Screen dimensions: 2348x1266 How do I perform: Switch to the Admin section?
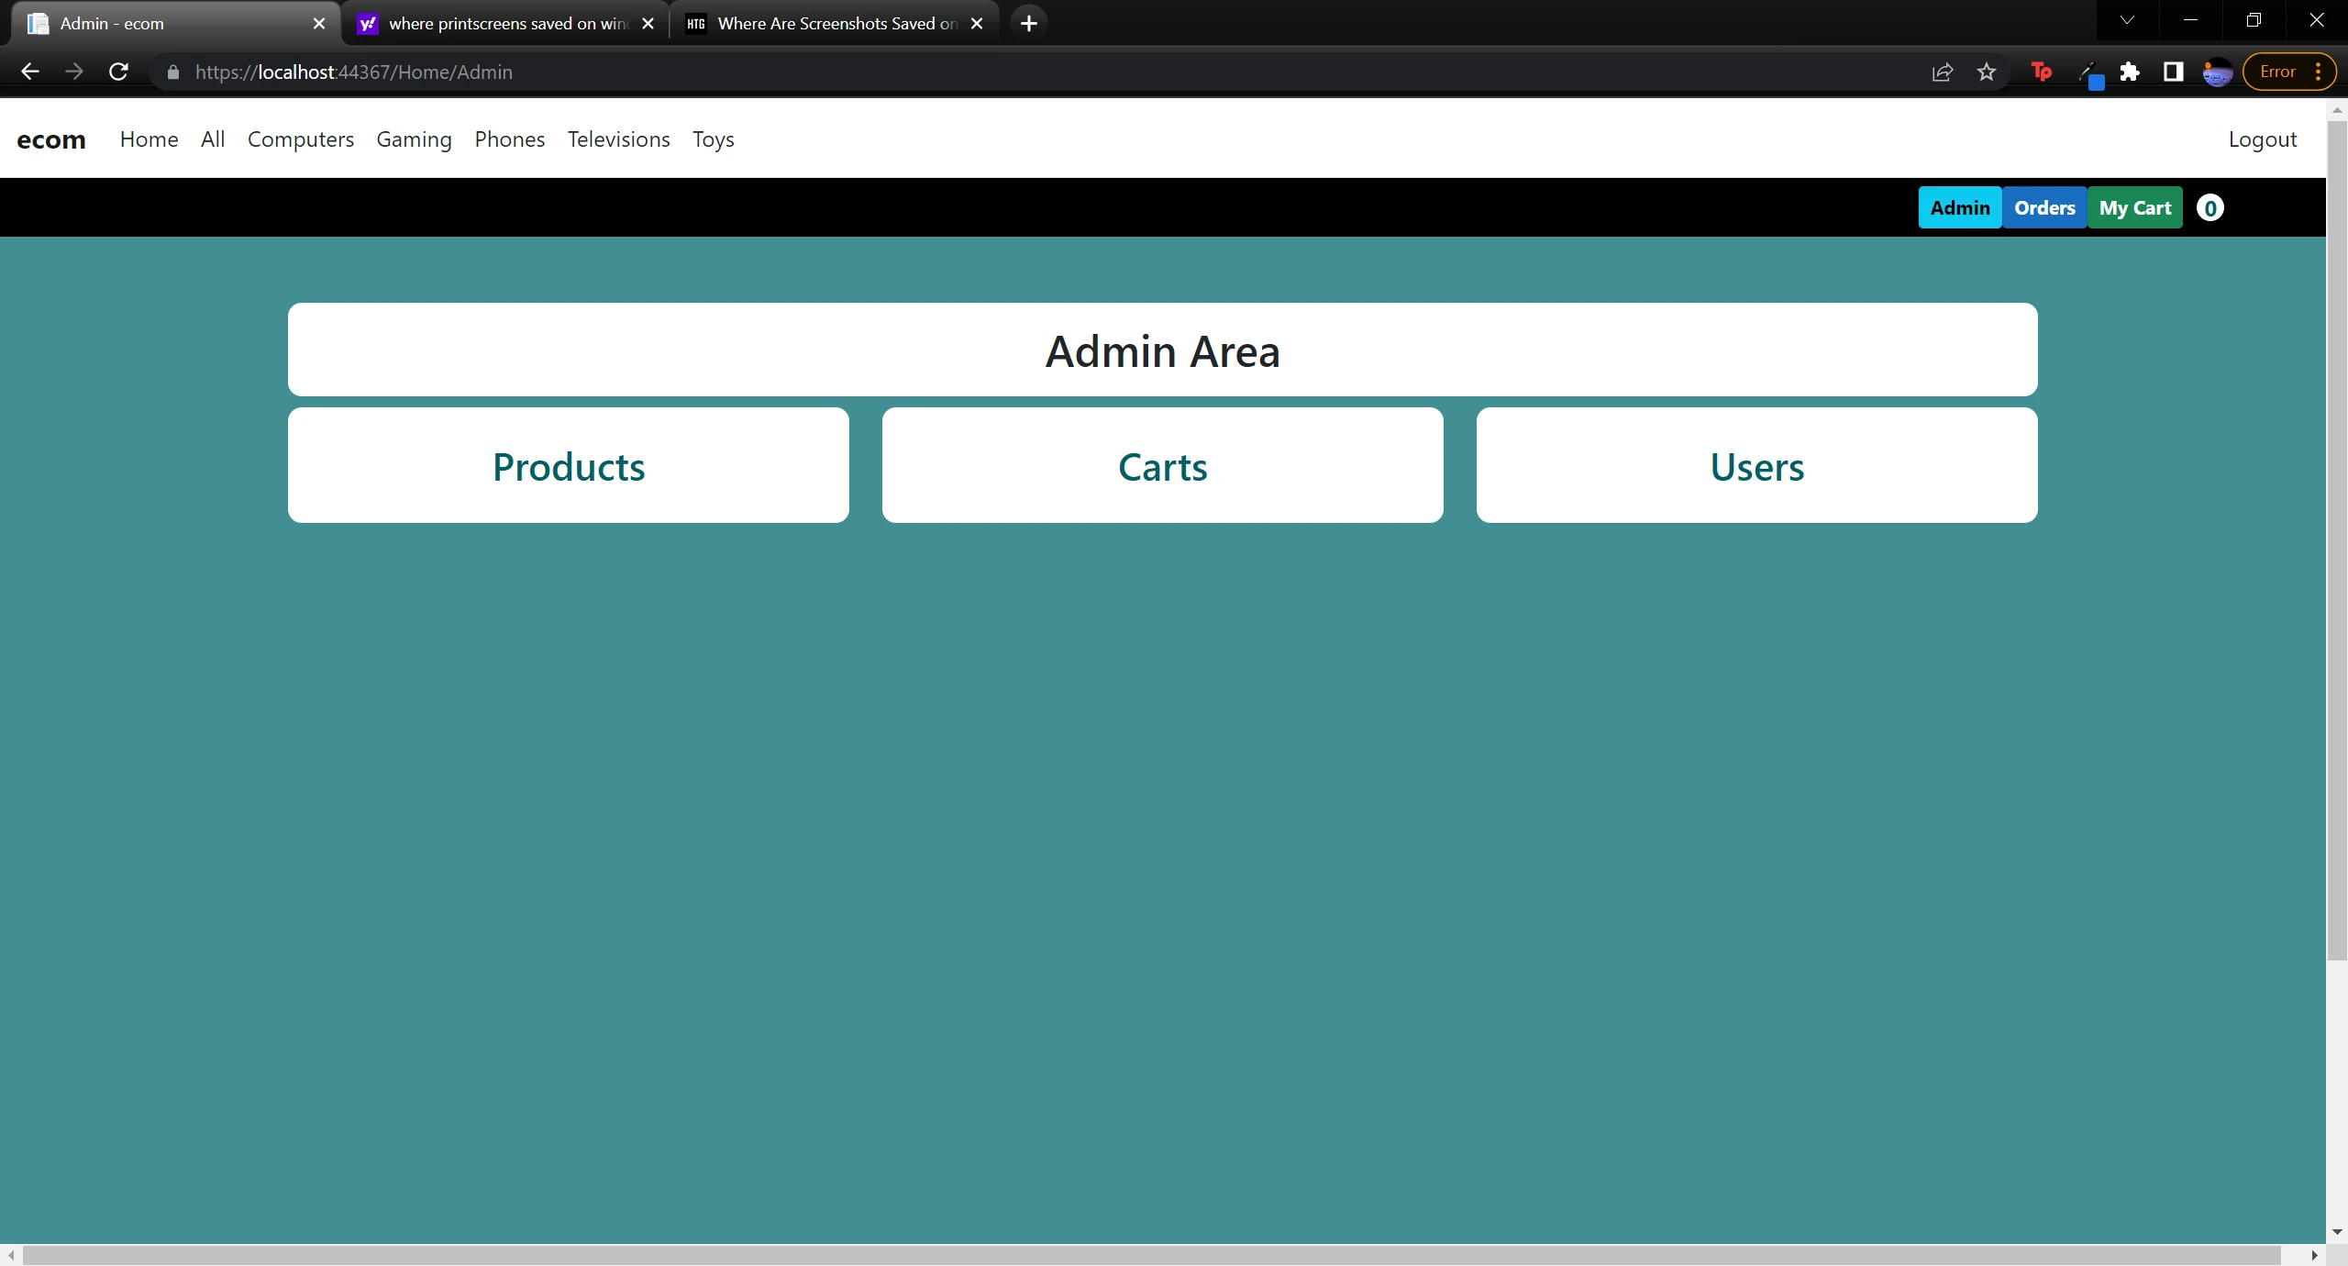pyautogui.click(x=1959, y=207)
